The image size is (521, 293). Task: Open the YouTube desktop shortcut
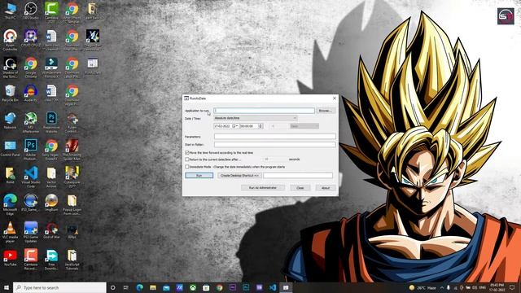pos(10,257)
